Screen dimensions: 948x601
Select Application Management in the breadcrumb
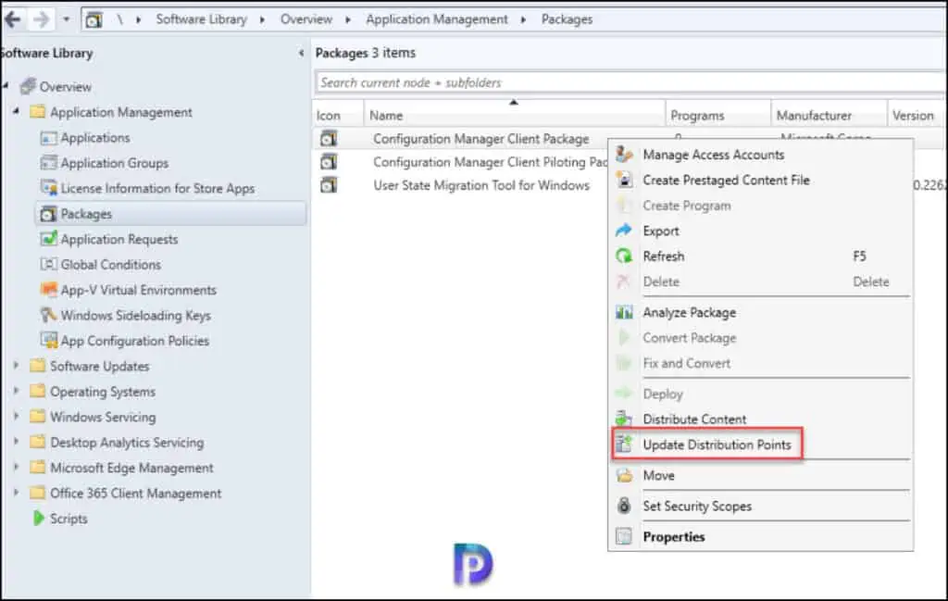(x=437, y=19)
